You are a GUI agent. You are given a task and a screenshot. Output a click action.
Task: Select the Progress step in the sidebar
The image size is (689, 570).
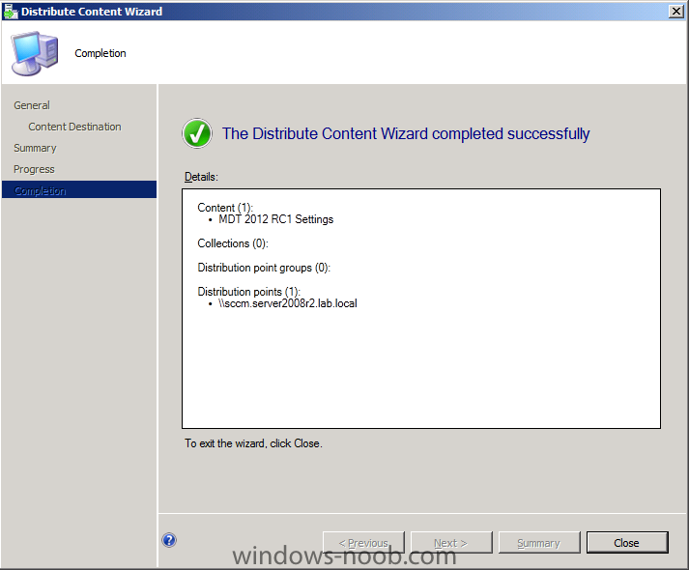click(x=34, y=169)
